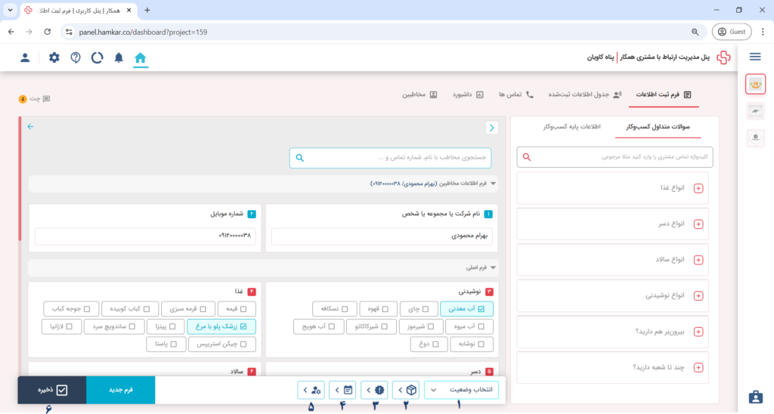Check the چای checkbox

(426, 309)
